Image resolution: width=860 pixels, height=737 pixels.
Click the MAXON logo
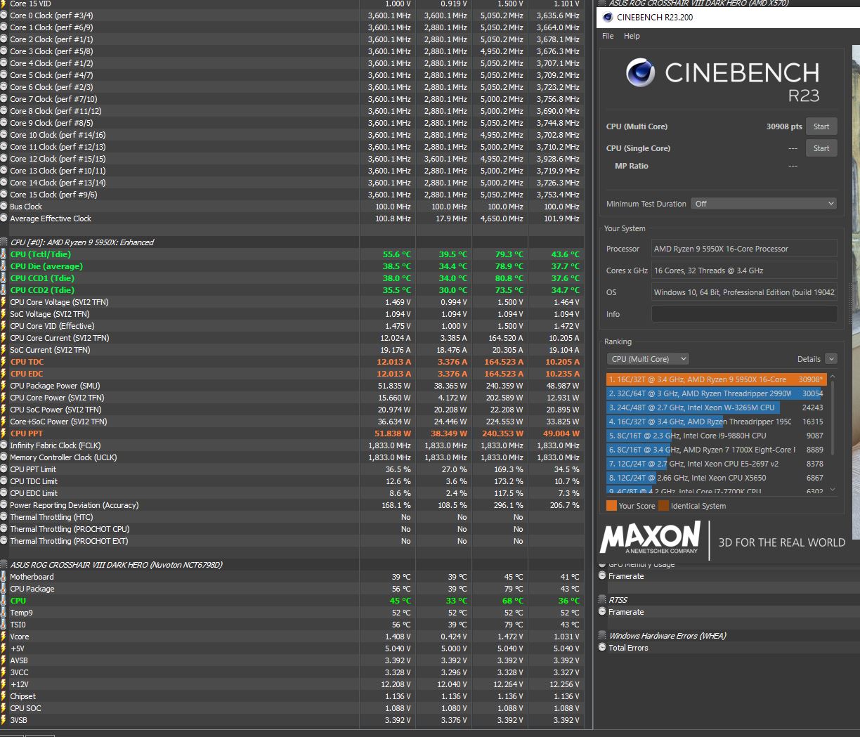650,537
